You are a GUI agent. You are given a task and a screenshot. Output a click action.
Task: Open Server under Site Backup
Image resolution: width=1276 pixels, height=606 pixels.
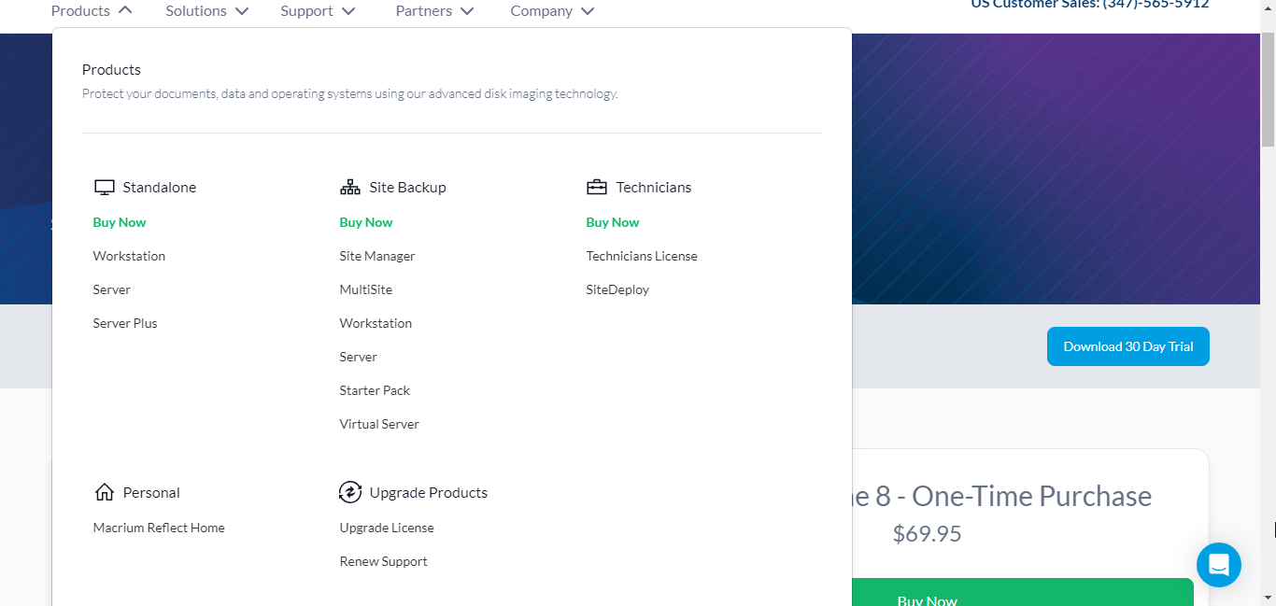(x=359, y=357)
